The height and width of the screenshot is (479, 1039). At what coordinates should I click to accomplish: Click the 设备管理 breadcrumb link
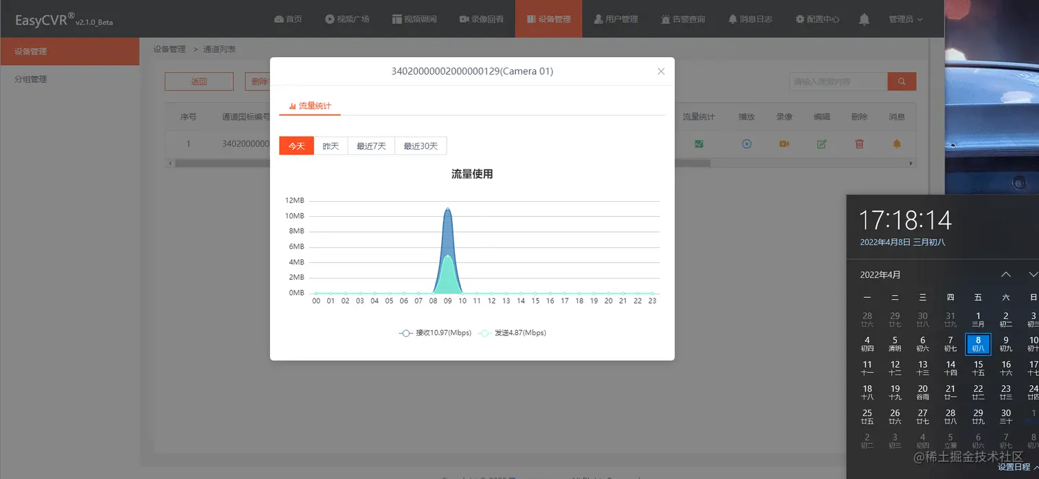click(x=169, y=49)
